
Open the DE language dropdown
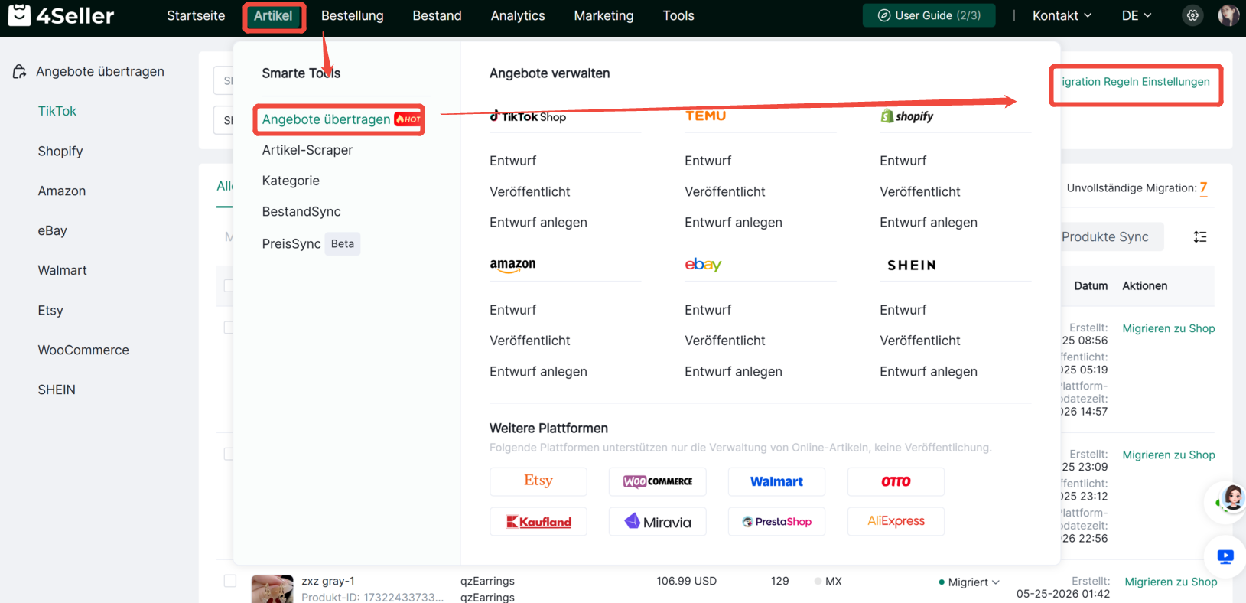coord(1137,15)
